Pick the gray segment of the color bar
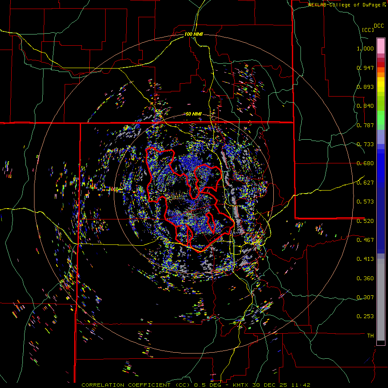 click(381, 300)
